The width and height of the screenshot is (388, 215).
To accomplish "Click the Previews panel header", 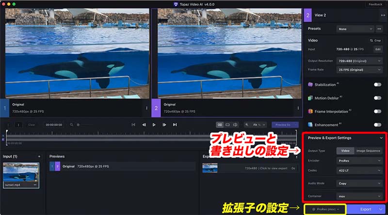I will point(57,156).
